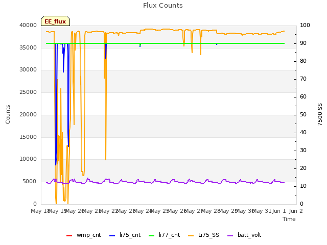
Task: Click the Jun 2 x-axis label
Action: click(296, 211)
